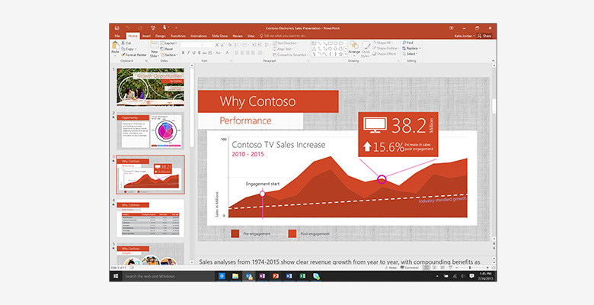Open Text Direction dropdown
594x305 pixels.
pyautogui.click(x=286, y=43)
